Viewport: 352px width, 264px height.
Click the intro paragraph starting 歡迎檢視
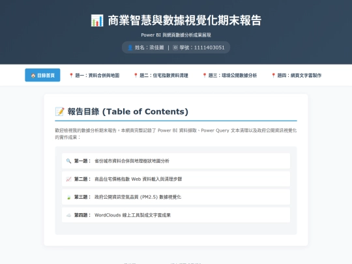tap(176, 134)
